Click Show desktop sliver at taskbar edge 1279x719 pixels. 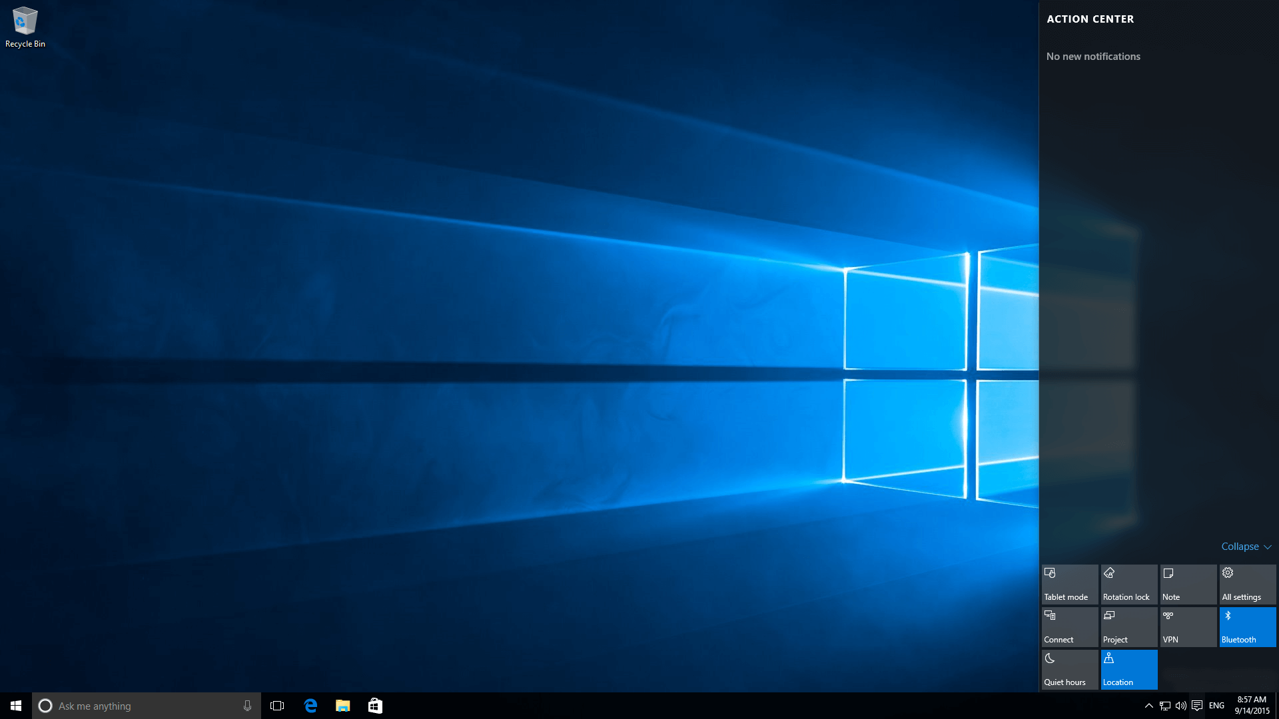tap(1277, 706)
